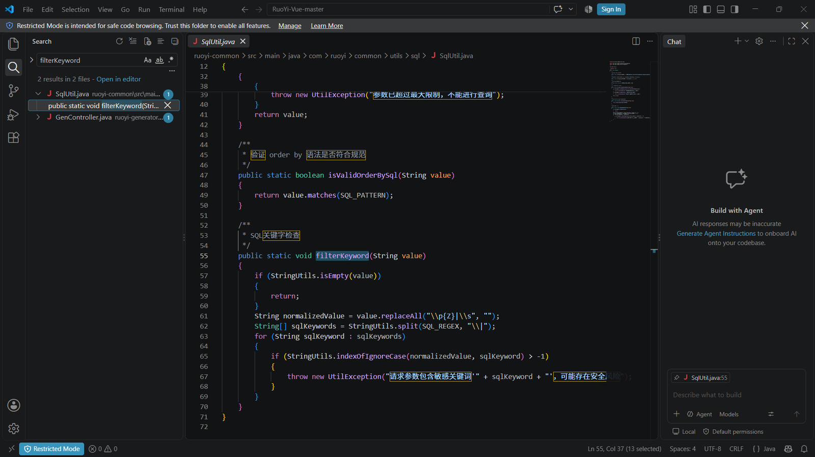Click Restricted Mode in status bar
Image resolution: width=815 pixels, height=457 pixels.
[x=52, y=449]
